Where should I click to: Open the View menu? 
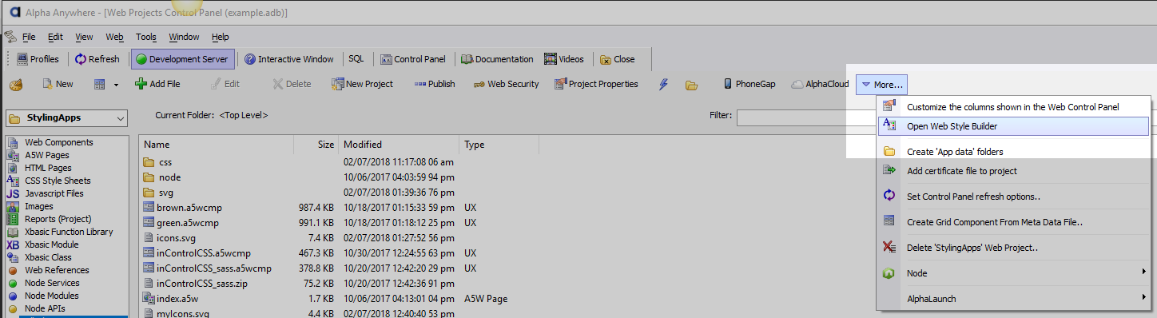click(x=84, y=37)
